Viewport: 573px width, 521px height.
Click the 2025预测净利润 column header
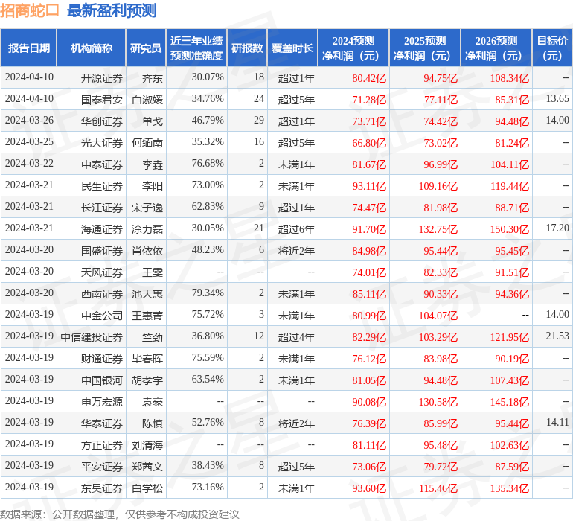click(425, 48)
